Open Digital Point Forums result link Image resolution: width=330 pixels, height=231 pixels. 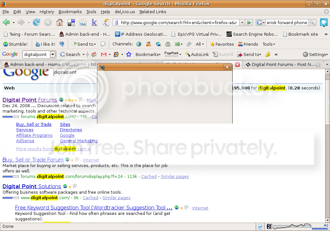coord(30,100)
